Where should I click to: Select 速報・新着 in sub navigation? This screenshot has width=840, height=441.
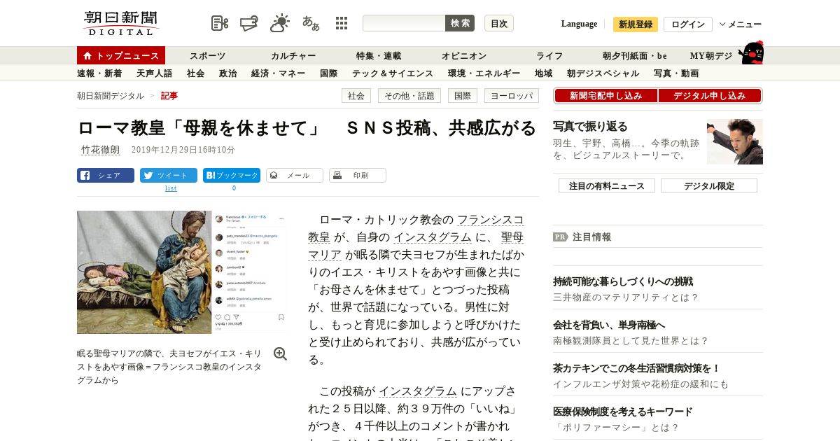(99, 73)
